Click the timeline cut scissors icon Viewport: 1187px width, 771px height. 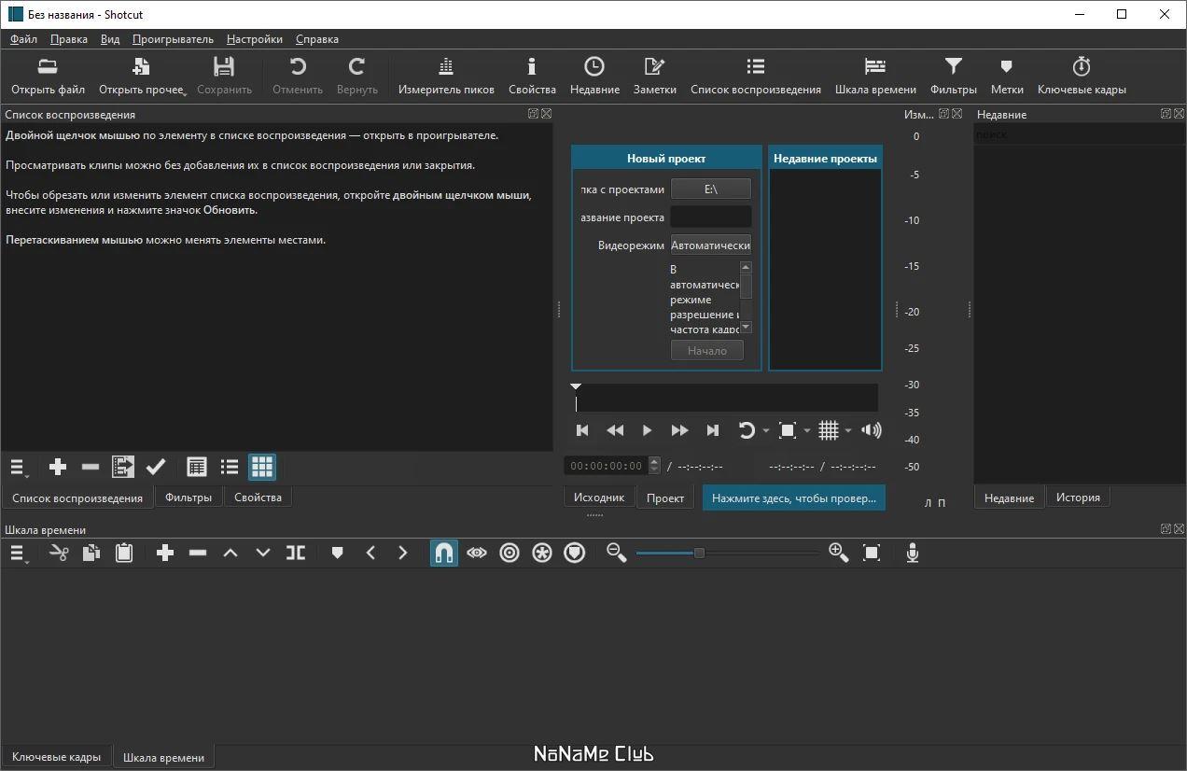point(59,554)
